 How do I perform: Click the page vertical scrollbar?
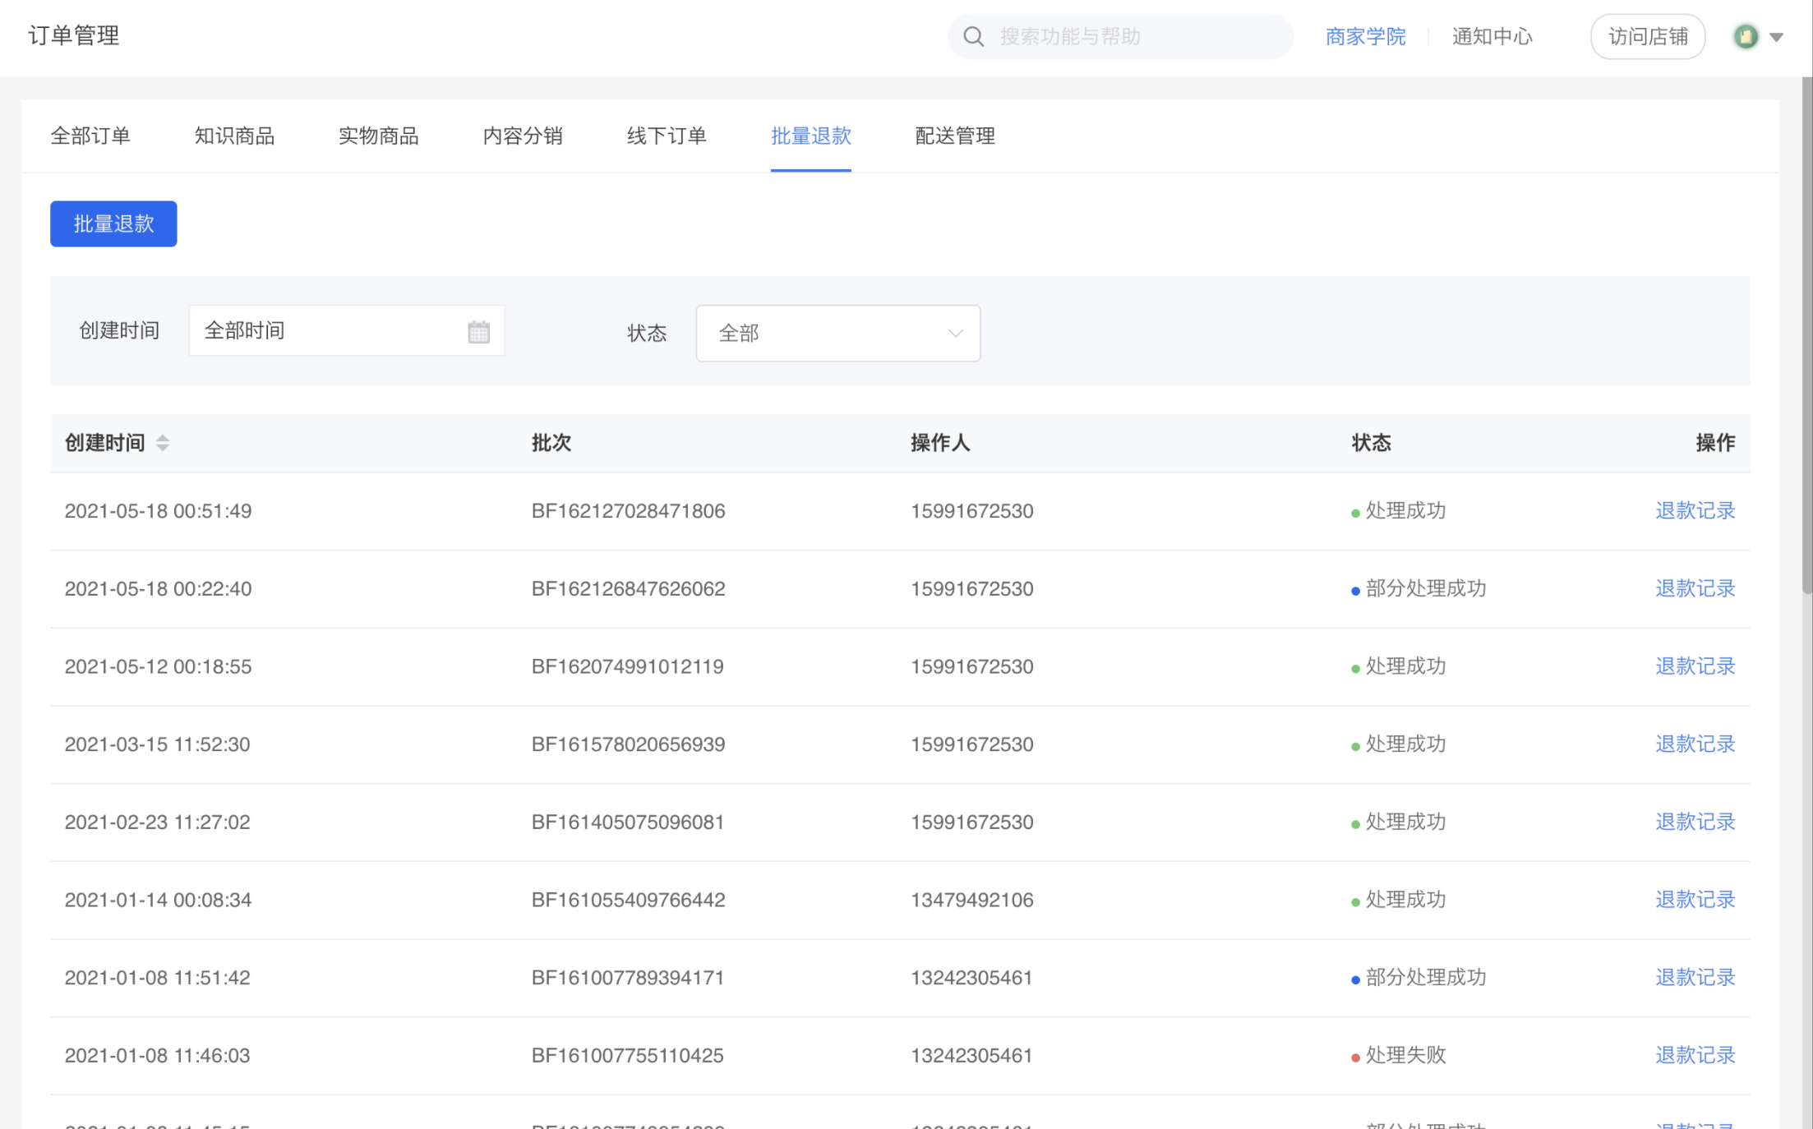coord(1806,335)
